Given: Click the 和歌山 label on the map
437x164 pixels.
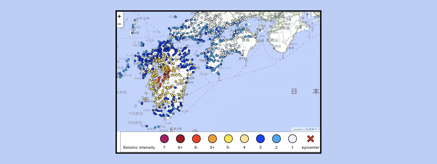Looking at the screenshot, I should click(x=272, y=40).
